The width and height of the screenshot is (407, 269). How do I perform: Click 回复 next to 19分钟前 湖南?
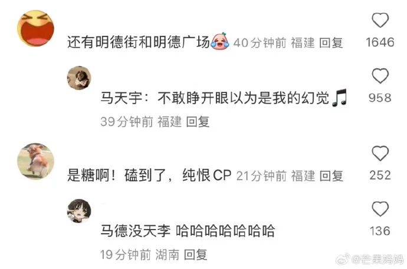[195, 255]
